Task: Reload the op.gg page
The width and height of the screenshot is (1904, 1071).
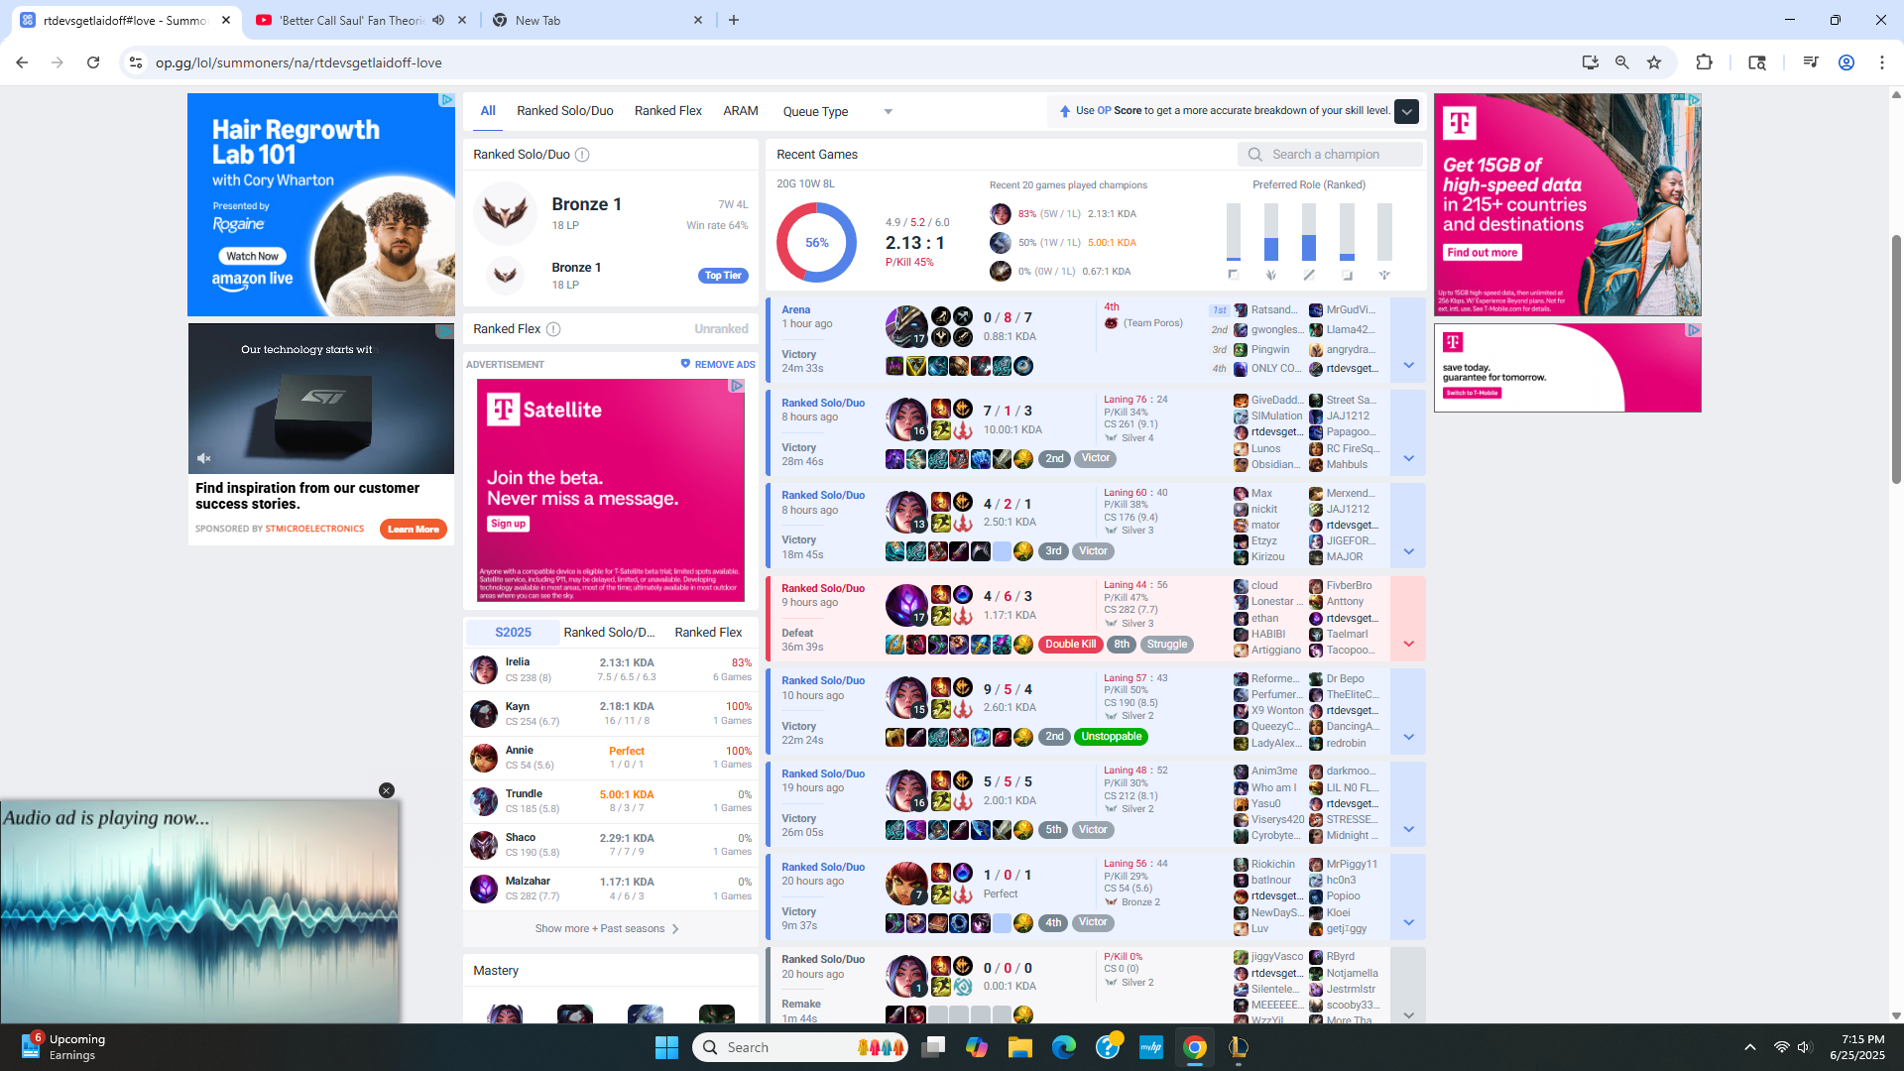Action: pyautogui.click(x=93, y=62)
